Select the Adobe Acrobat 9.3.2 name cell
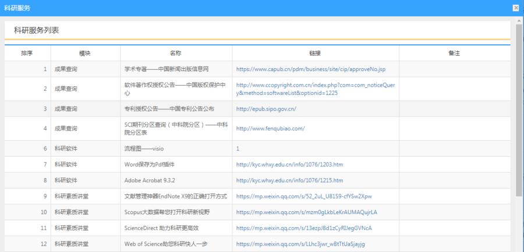524x252 pixels. coord(150,180)
